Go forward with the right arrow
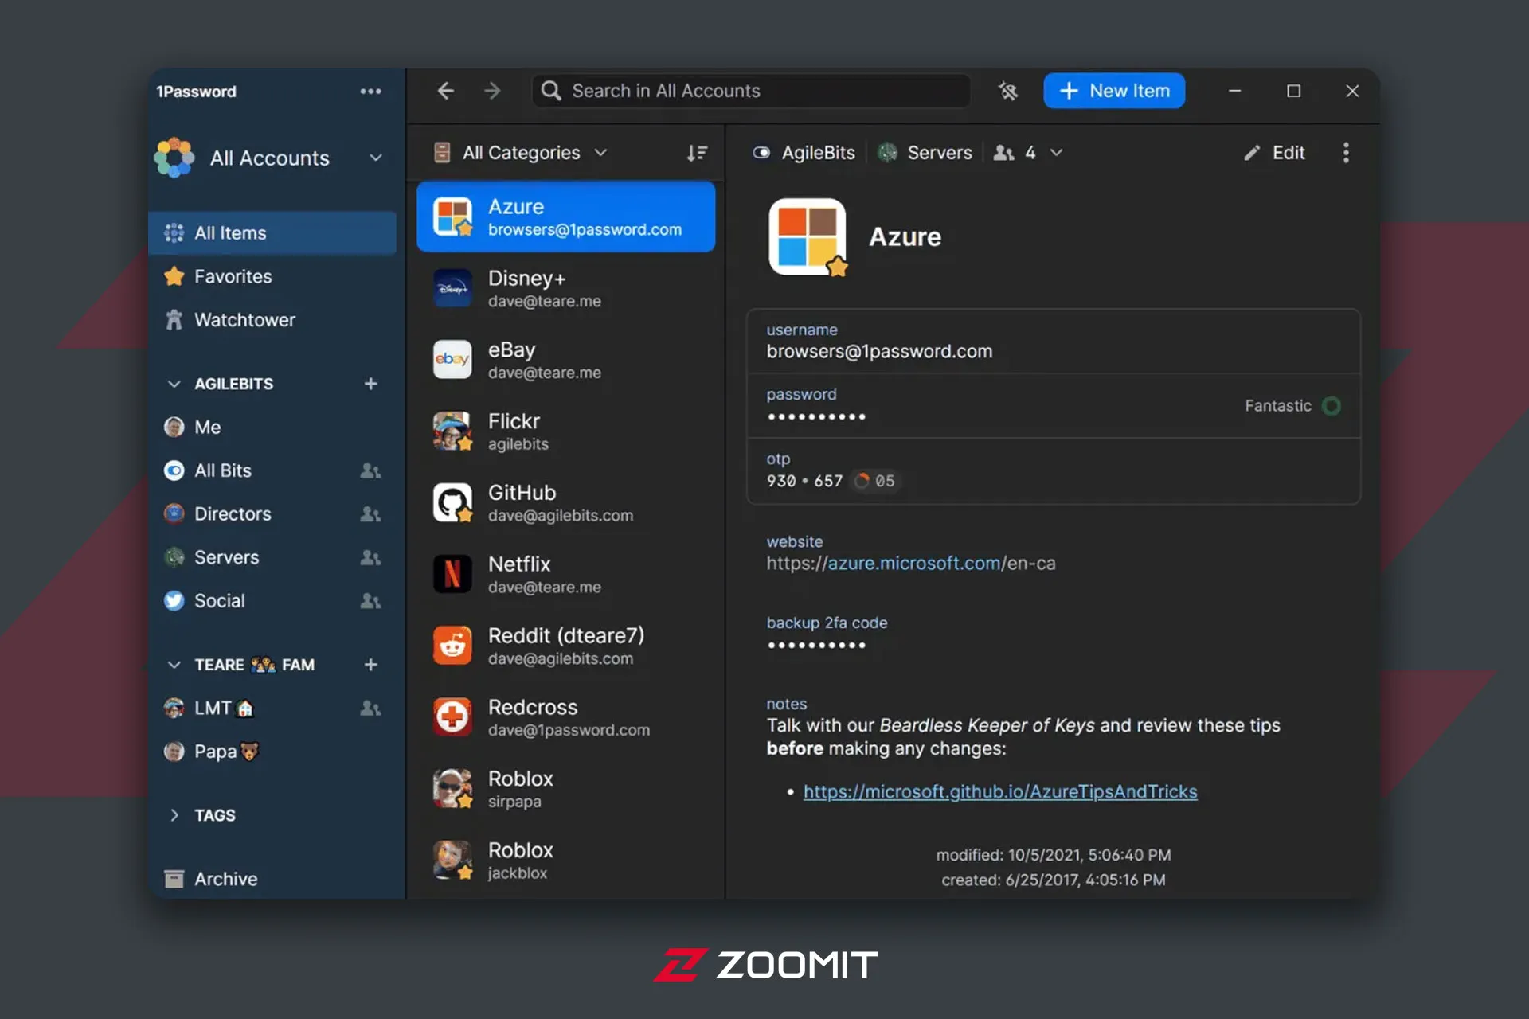 [493, 91]
